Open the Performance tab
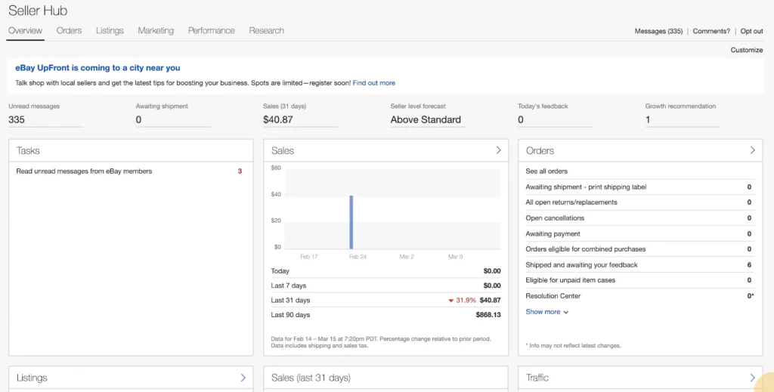Viewport: 774px width, 392px height. 212,30
